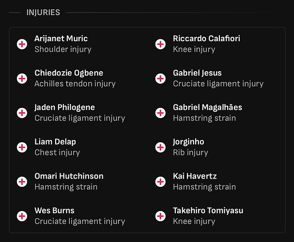Open Arijanet Muric player name

(x=61, y=39)
